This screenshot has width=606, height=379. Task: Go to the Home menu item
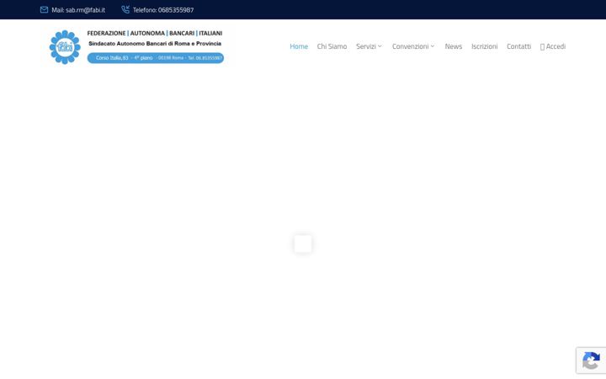[x=299, y=46]
